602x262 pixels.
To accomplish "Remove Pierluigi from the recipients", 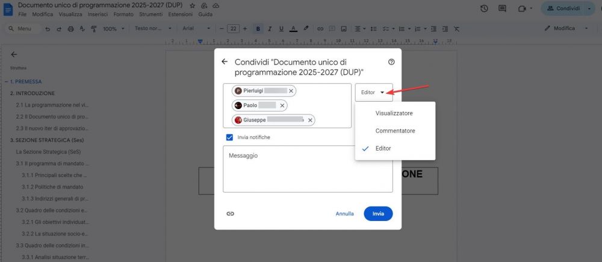I will (291, 91).
